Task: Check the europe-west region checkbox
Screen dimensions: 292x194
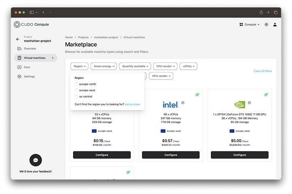Action: pos(76,90)
